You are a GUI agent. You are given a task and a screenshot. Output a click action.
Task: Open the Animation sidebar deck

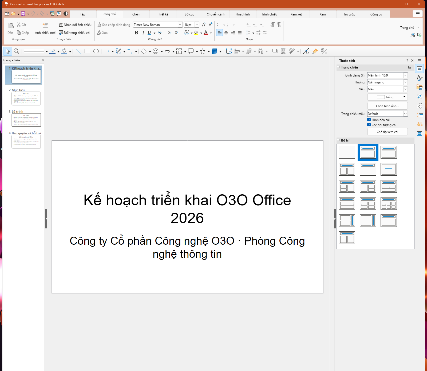[x=420, y=124]
